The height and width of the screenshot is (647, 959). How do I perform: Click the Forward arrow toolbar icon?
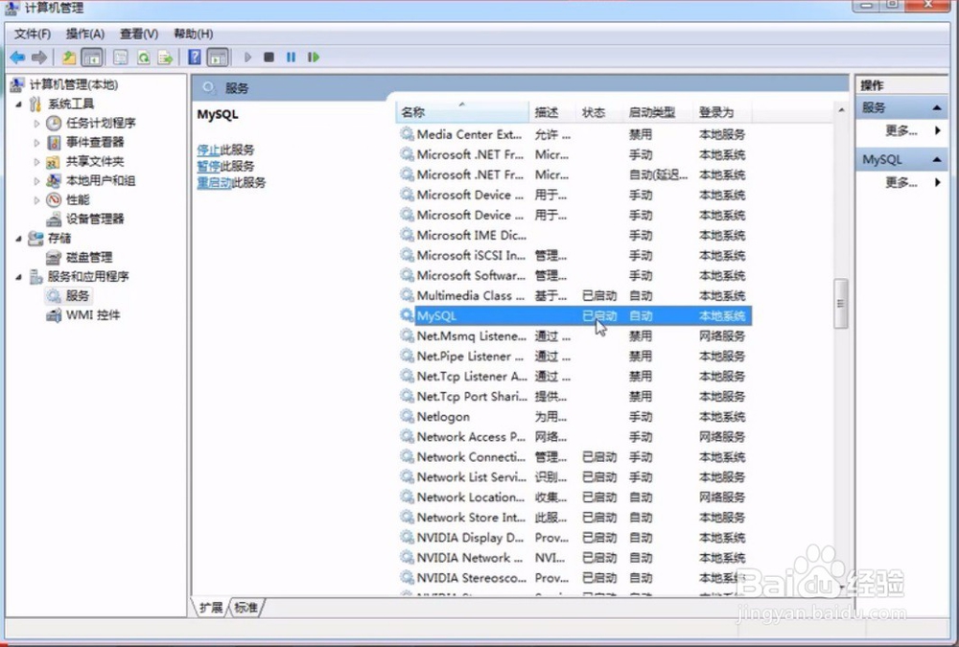click(39, 58)
